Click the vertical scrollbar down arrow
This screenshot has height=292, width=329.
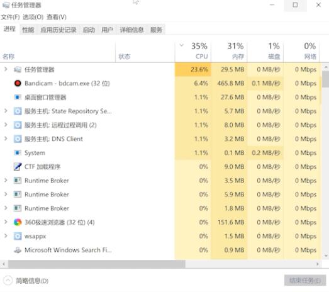(326, 255)
